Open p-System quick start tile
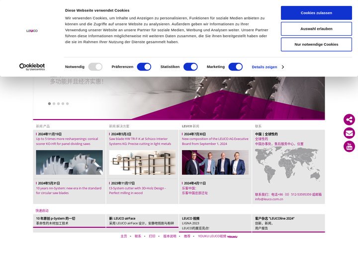Viewport: 358px width, 268px height. [69, 221]
